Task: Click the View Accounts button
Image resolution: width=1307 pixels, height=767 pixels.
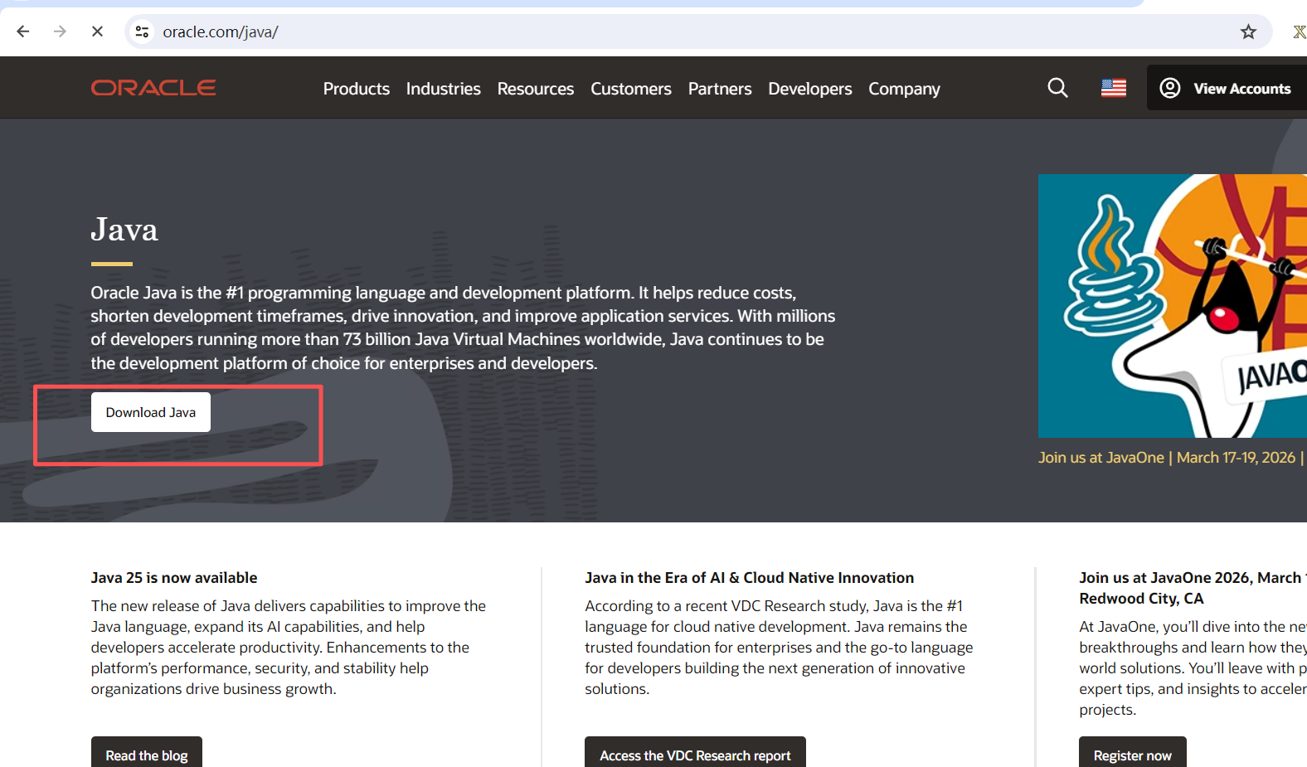Action: coord(1227,88)
